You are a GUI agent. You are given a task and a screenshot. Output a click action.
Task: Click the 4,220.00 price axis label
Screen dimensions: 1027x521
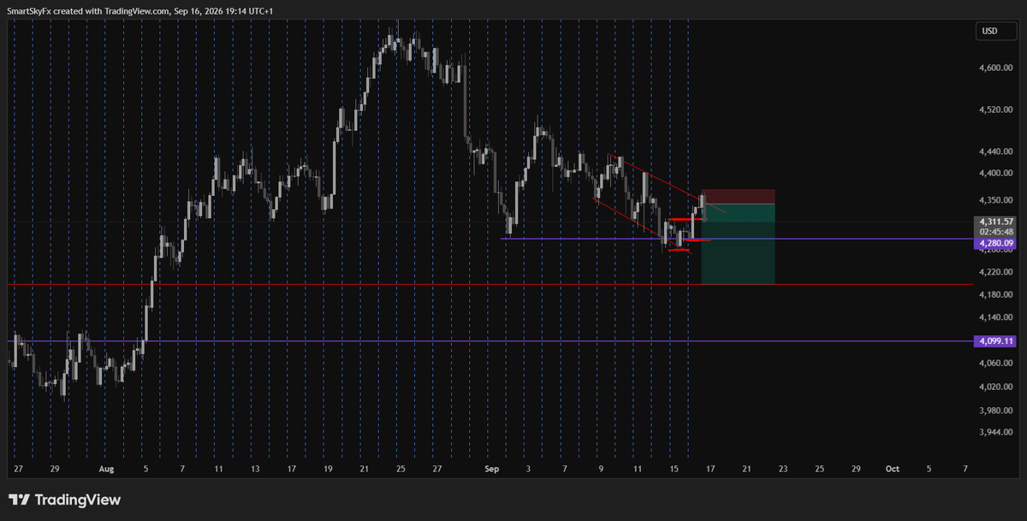tap(997, 272)
